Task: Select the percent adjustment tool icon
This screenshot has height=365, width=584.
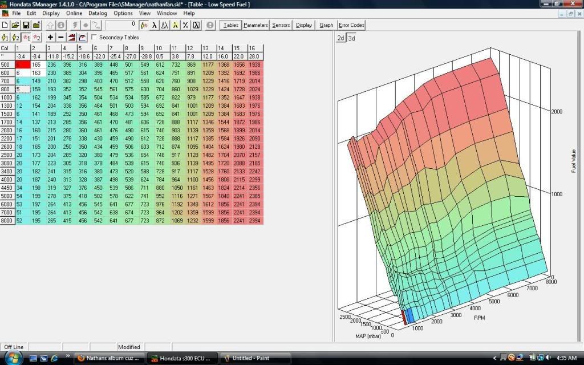Action: [185, 25]
